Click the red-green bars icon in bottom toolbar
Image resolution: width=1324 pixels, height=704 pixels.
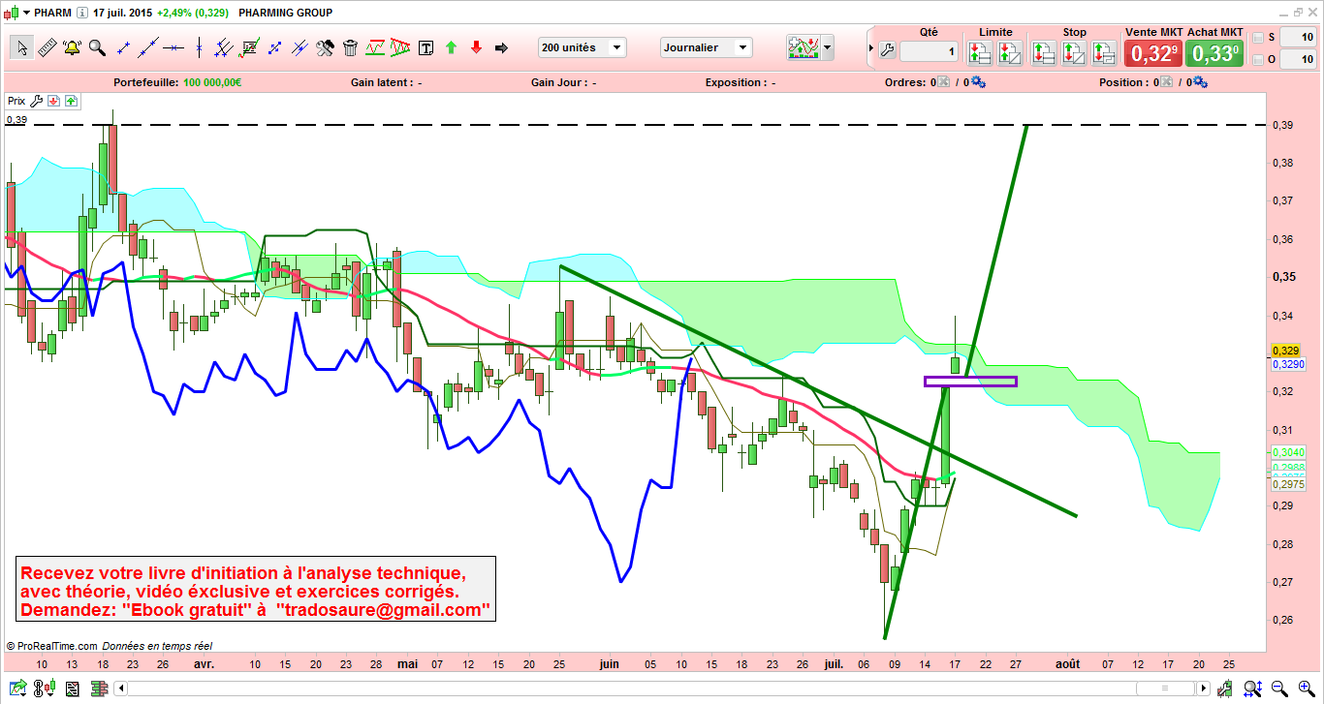[x=100, y=689]
